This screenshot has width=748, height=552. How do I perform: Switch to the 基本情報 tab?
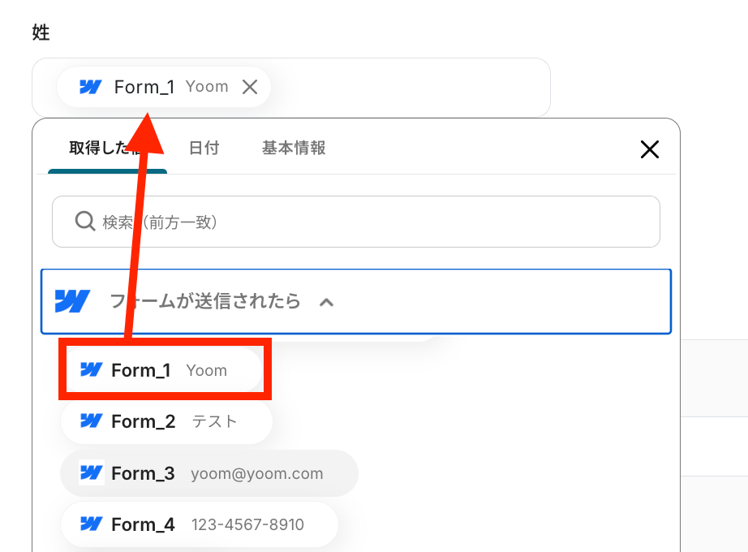[294, 149]
